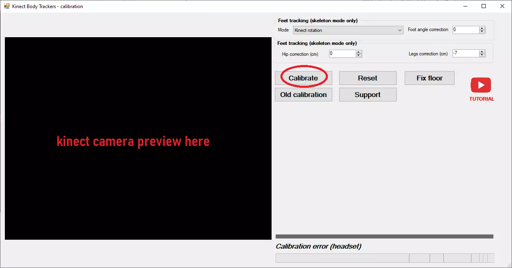512x268 pixels.
Task: Click the Foot angle correction label
Action: coord(428,30)
